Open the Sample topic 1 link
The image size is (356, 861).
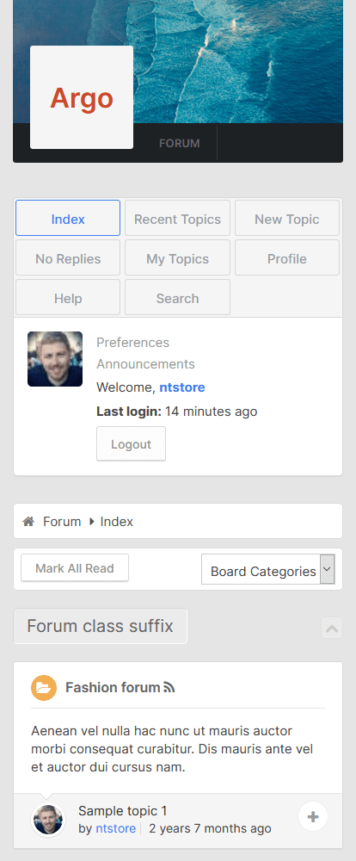[x=123, y=811]
